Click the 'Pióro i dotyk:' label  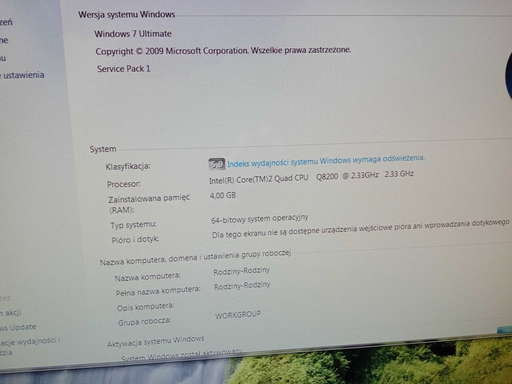pyautogui.click(x=135, y=240)
